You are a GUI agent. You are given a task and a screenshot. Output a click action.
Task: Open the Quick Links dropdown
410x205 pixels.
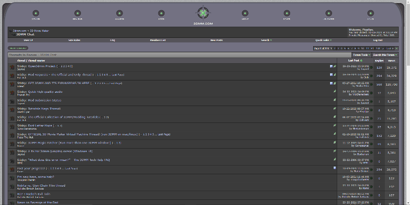point(323,40)
